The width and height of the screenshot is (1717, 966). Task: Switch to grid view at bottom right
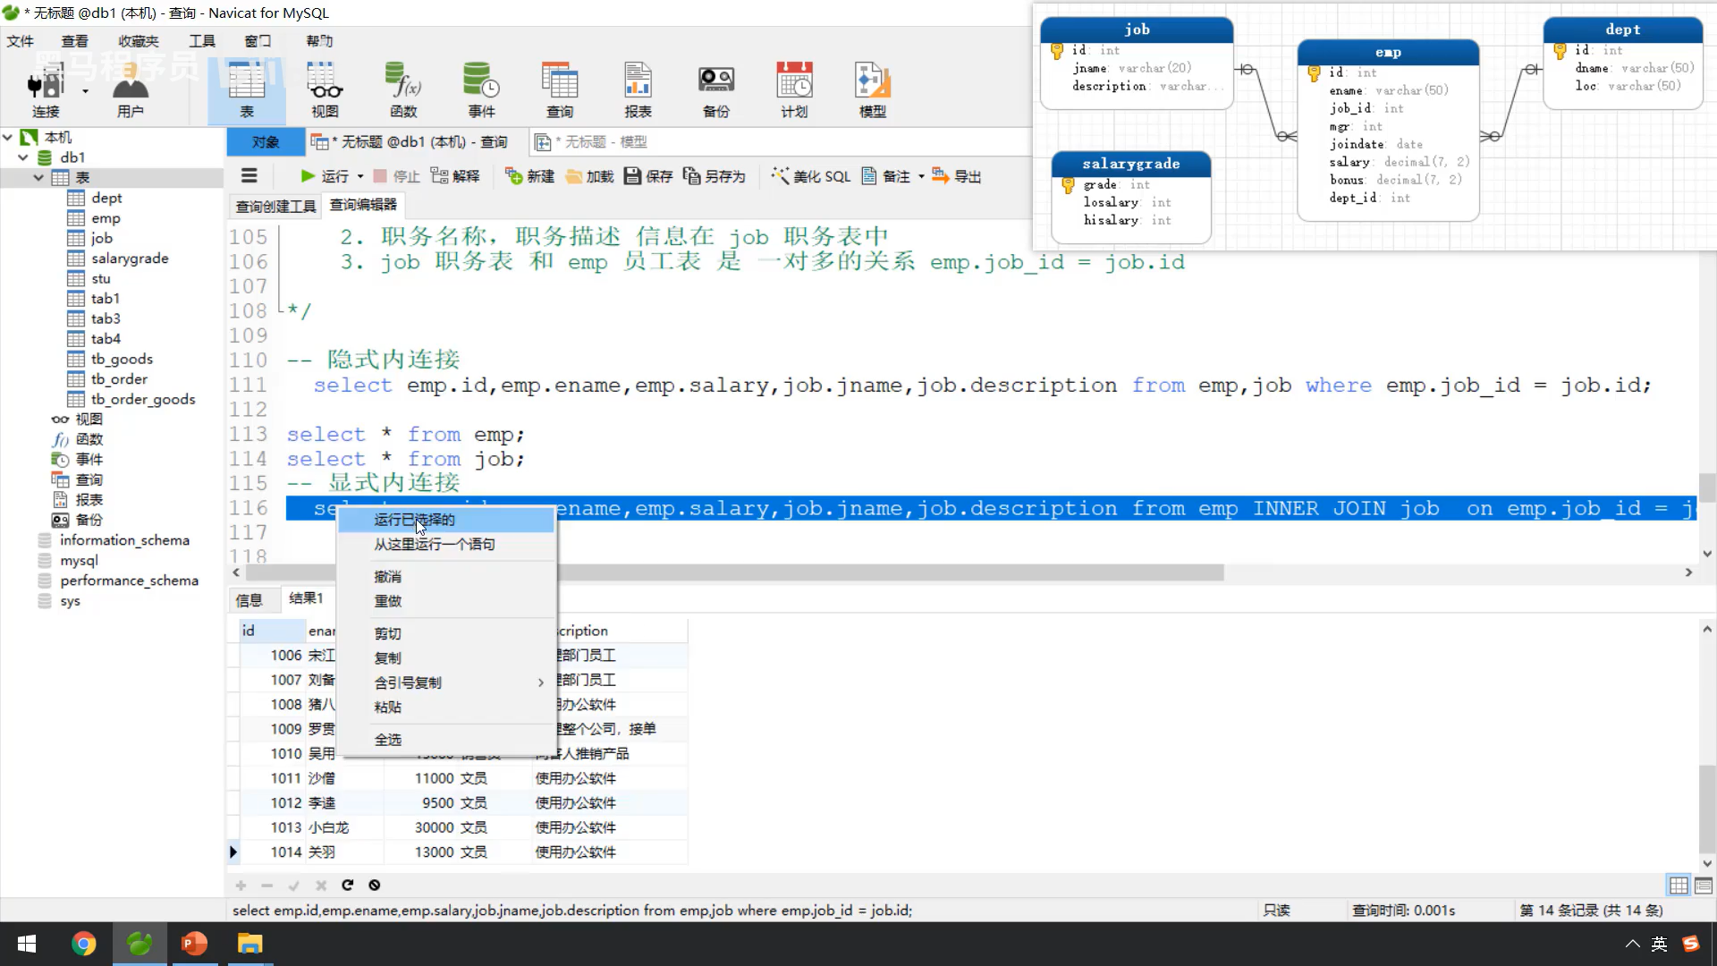coord(1679,885)
